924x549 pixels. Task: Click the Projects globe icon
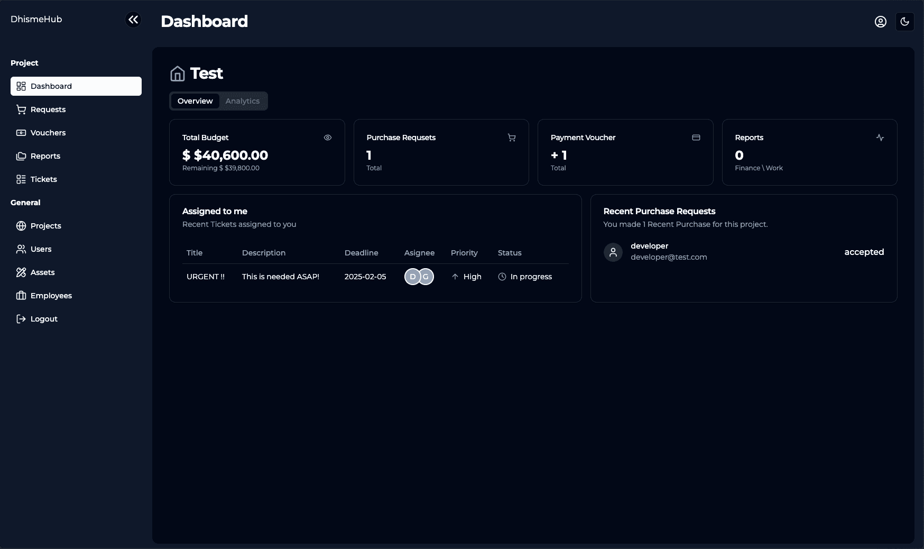21,226
